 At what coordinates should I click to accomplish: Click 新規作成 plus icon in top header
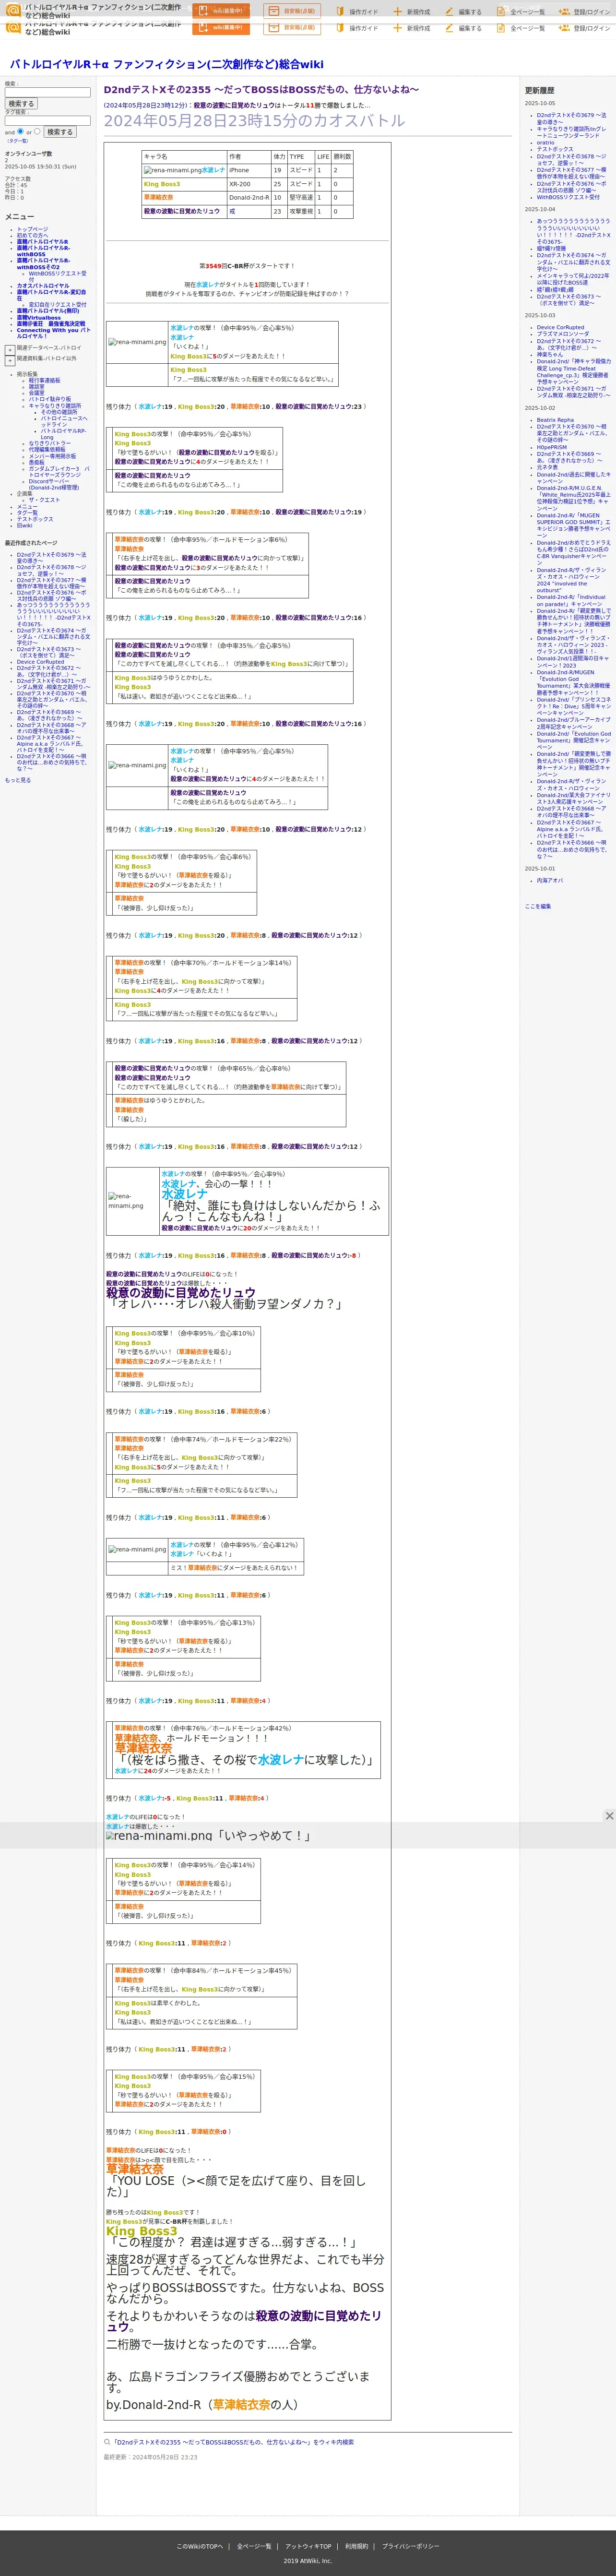pos(412,12)
